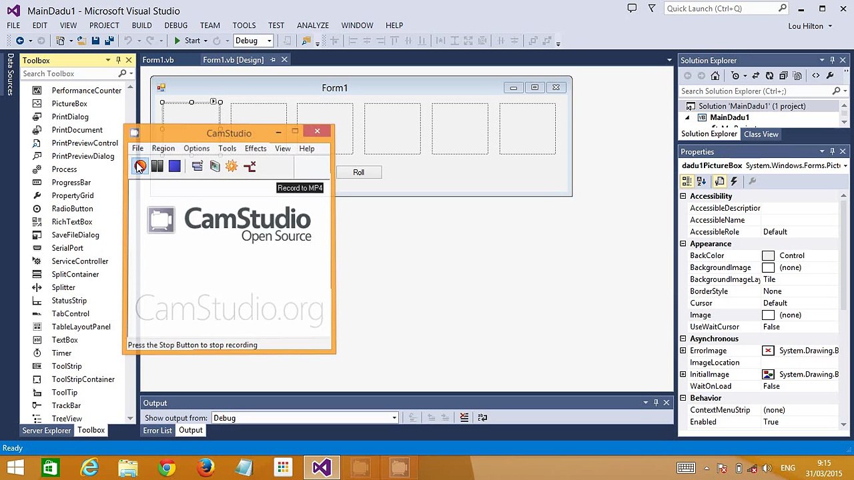Viewport: 854px width, 480px height.
Task: Open CamStudio Tools menu
Action: (x=227, y=149)
